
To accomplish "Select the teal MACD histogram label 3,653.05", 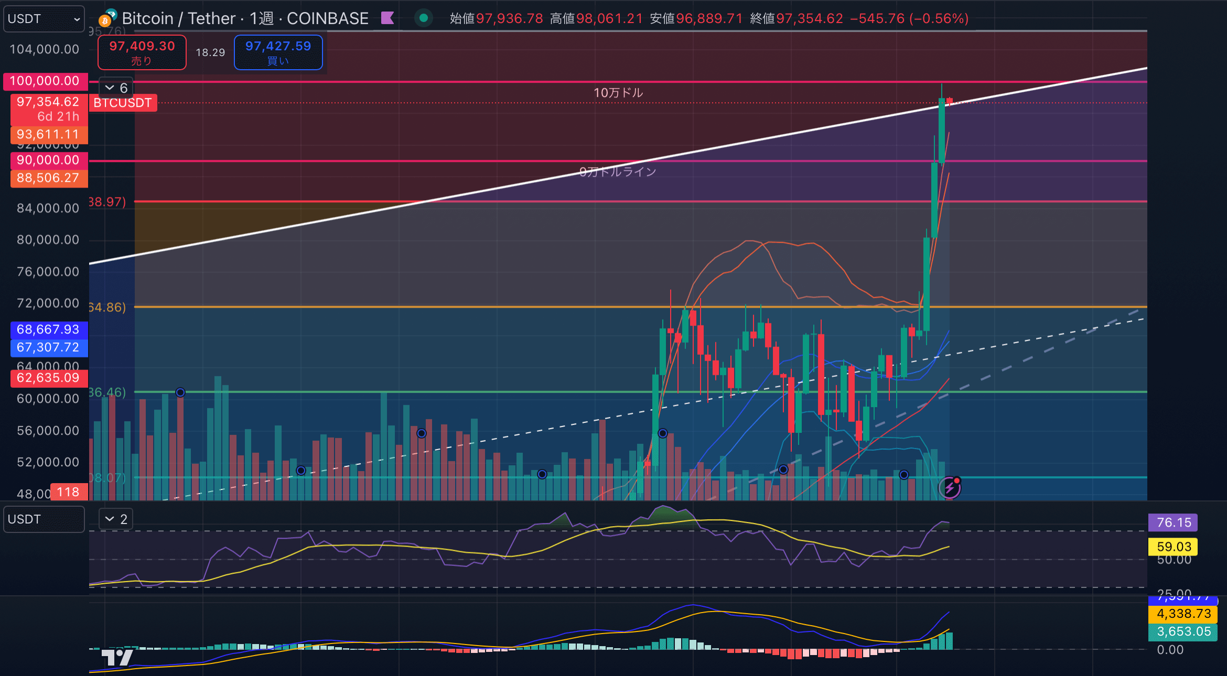I will coord(1183,631).
